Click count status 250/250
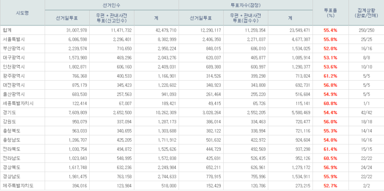The image size is (384, 191). 366,30
